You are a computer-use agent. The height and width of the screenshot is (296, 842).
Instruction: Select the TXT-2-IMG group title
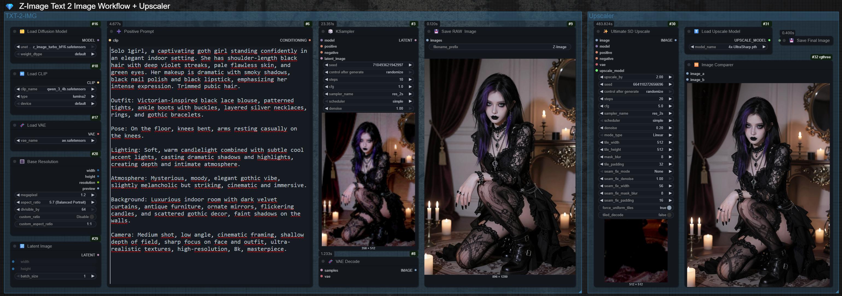click(21, 16)
